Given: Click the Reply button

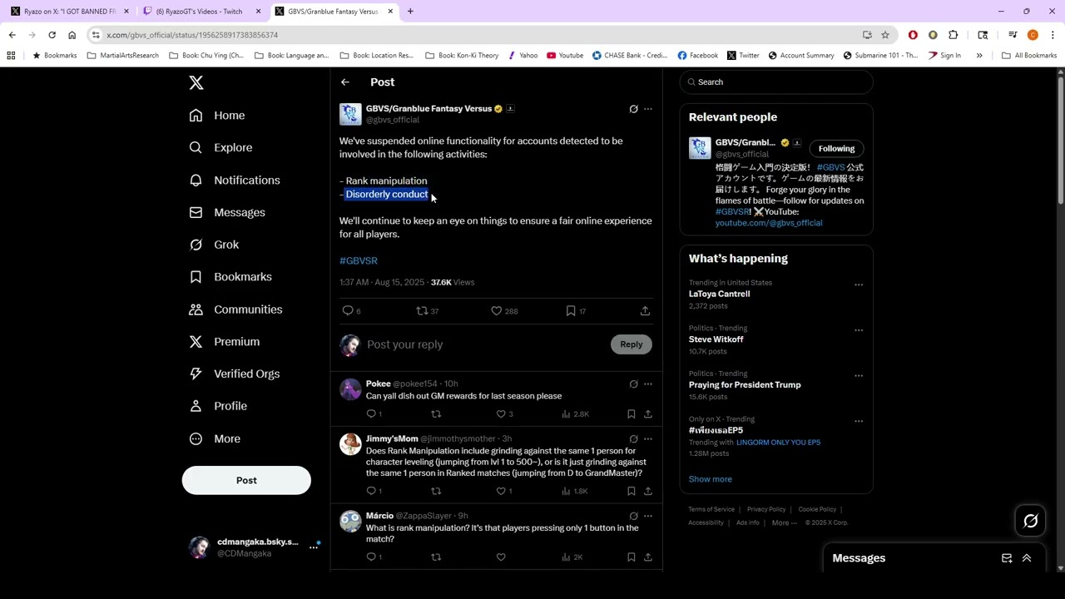Looking at the screenshot, I should pos(632,344).
